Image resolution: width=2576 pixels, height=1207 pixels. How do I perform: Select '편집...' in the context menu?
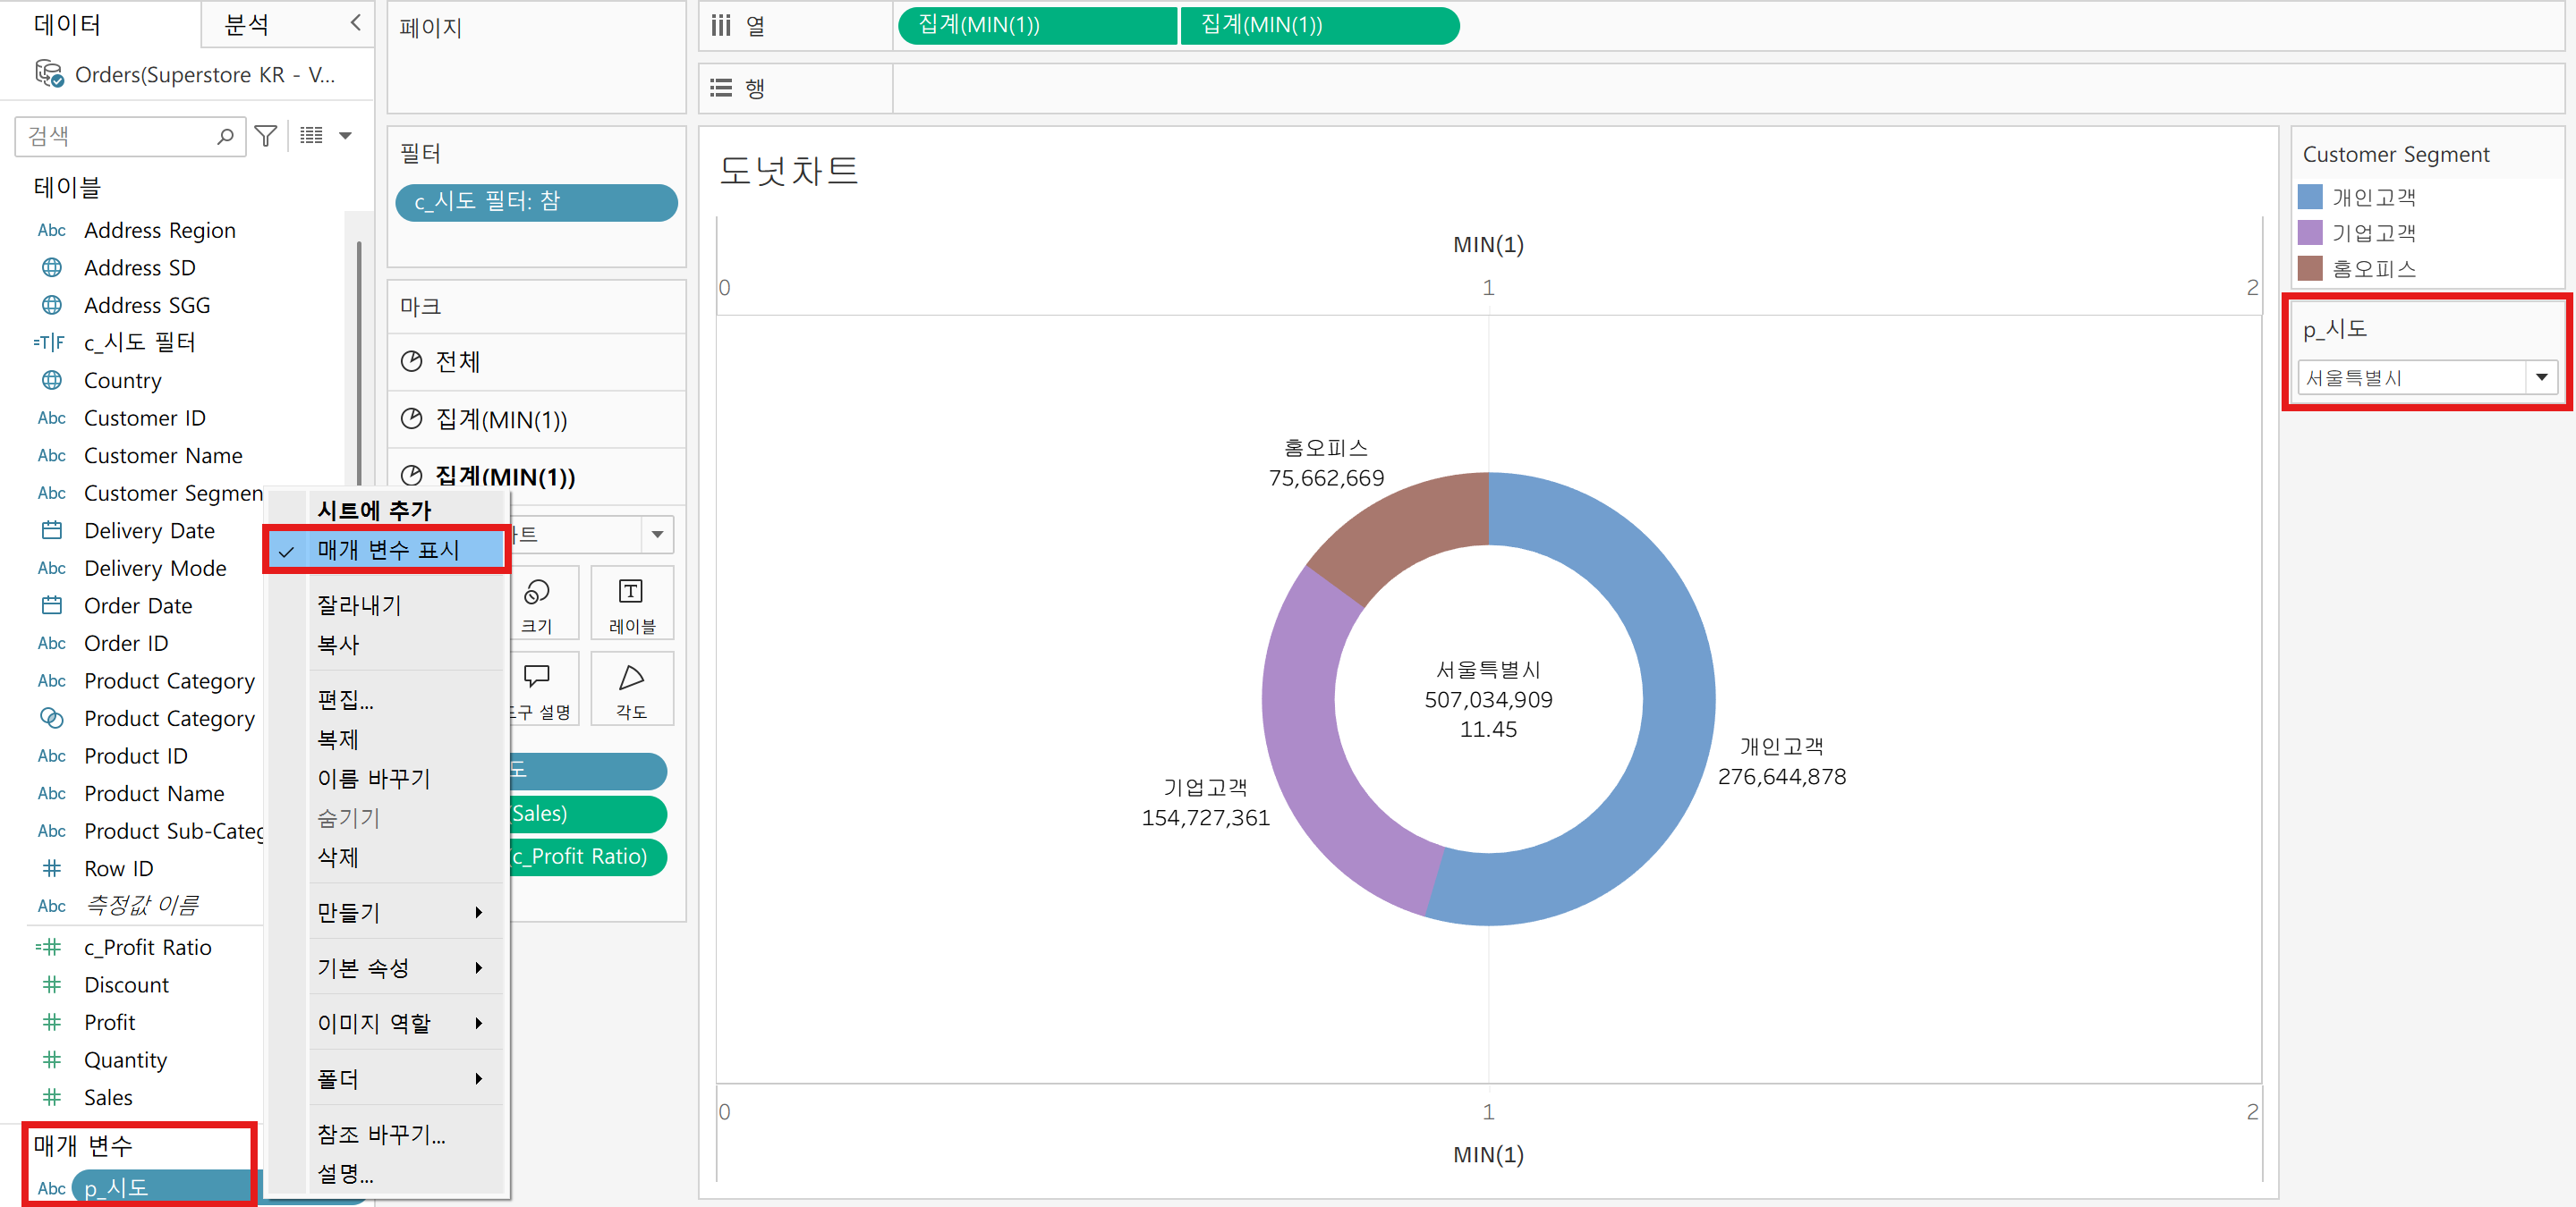click(345, 699)
